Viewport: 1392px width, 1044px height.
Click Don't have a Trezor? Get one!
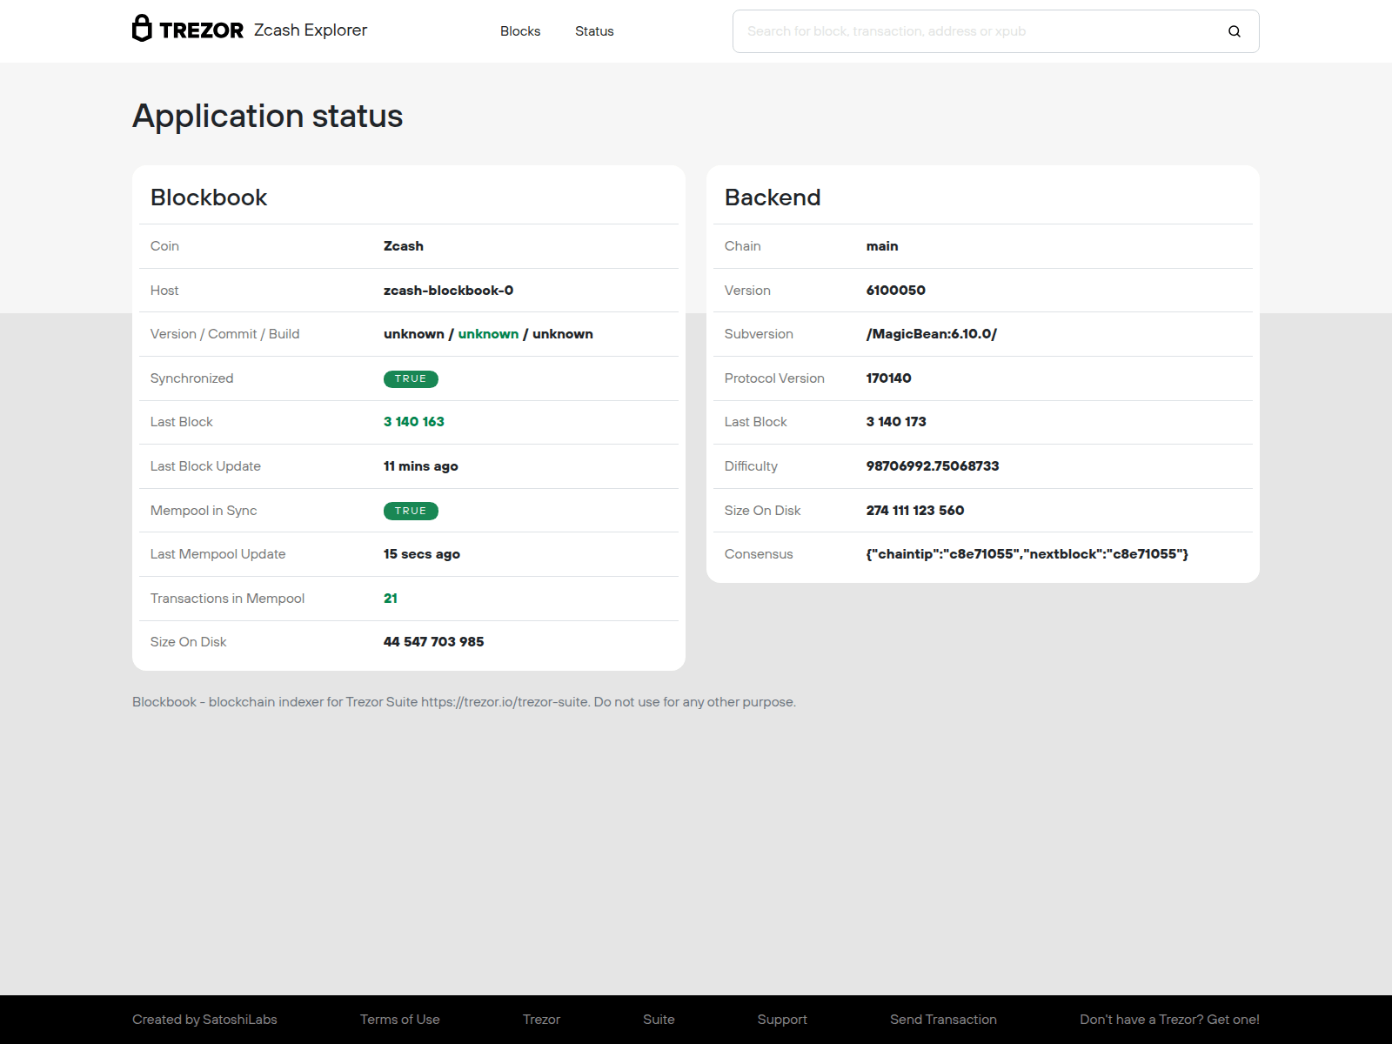(1169, 1020)
